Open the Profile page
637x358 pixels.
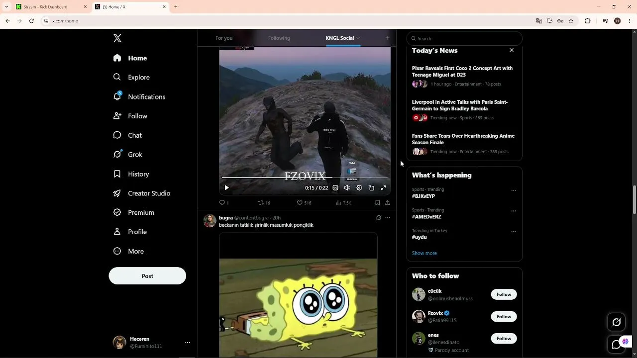130,232
